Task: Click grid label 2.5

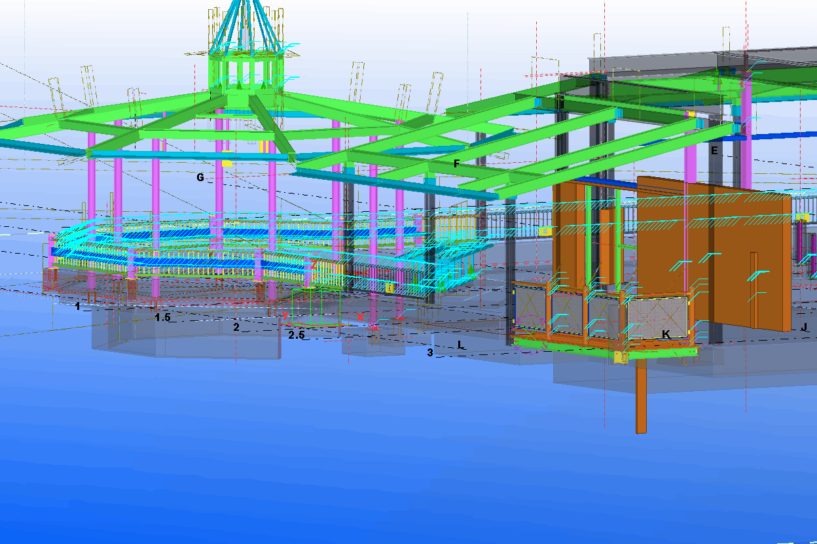Action: tap(297, 335)
